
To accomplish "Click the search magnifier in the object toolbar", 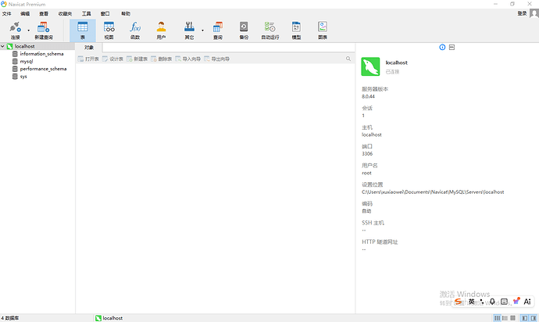I will click(x=348, y=59).
